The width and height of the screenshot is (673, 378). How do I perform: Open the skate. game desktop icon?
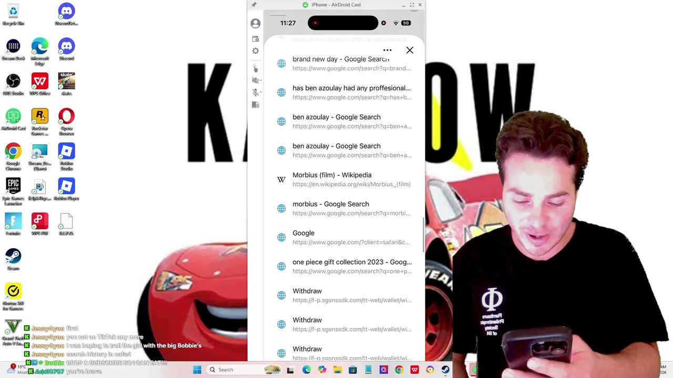[66, 84]
